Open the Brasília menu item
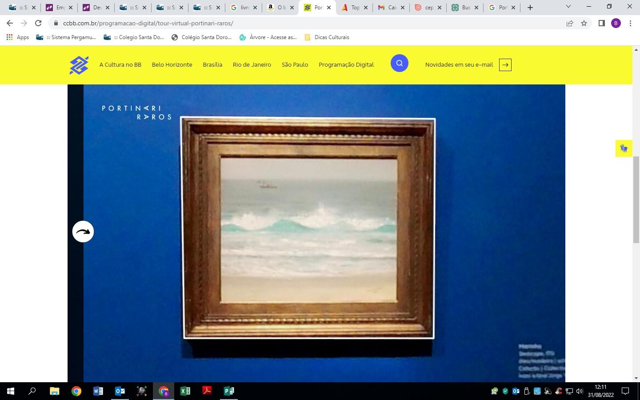The height and width of the screenshot is (400, 640). [212, 64]
